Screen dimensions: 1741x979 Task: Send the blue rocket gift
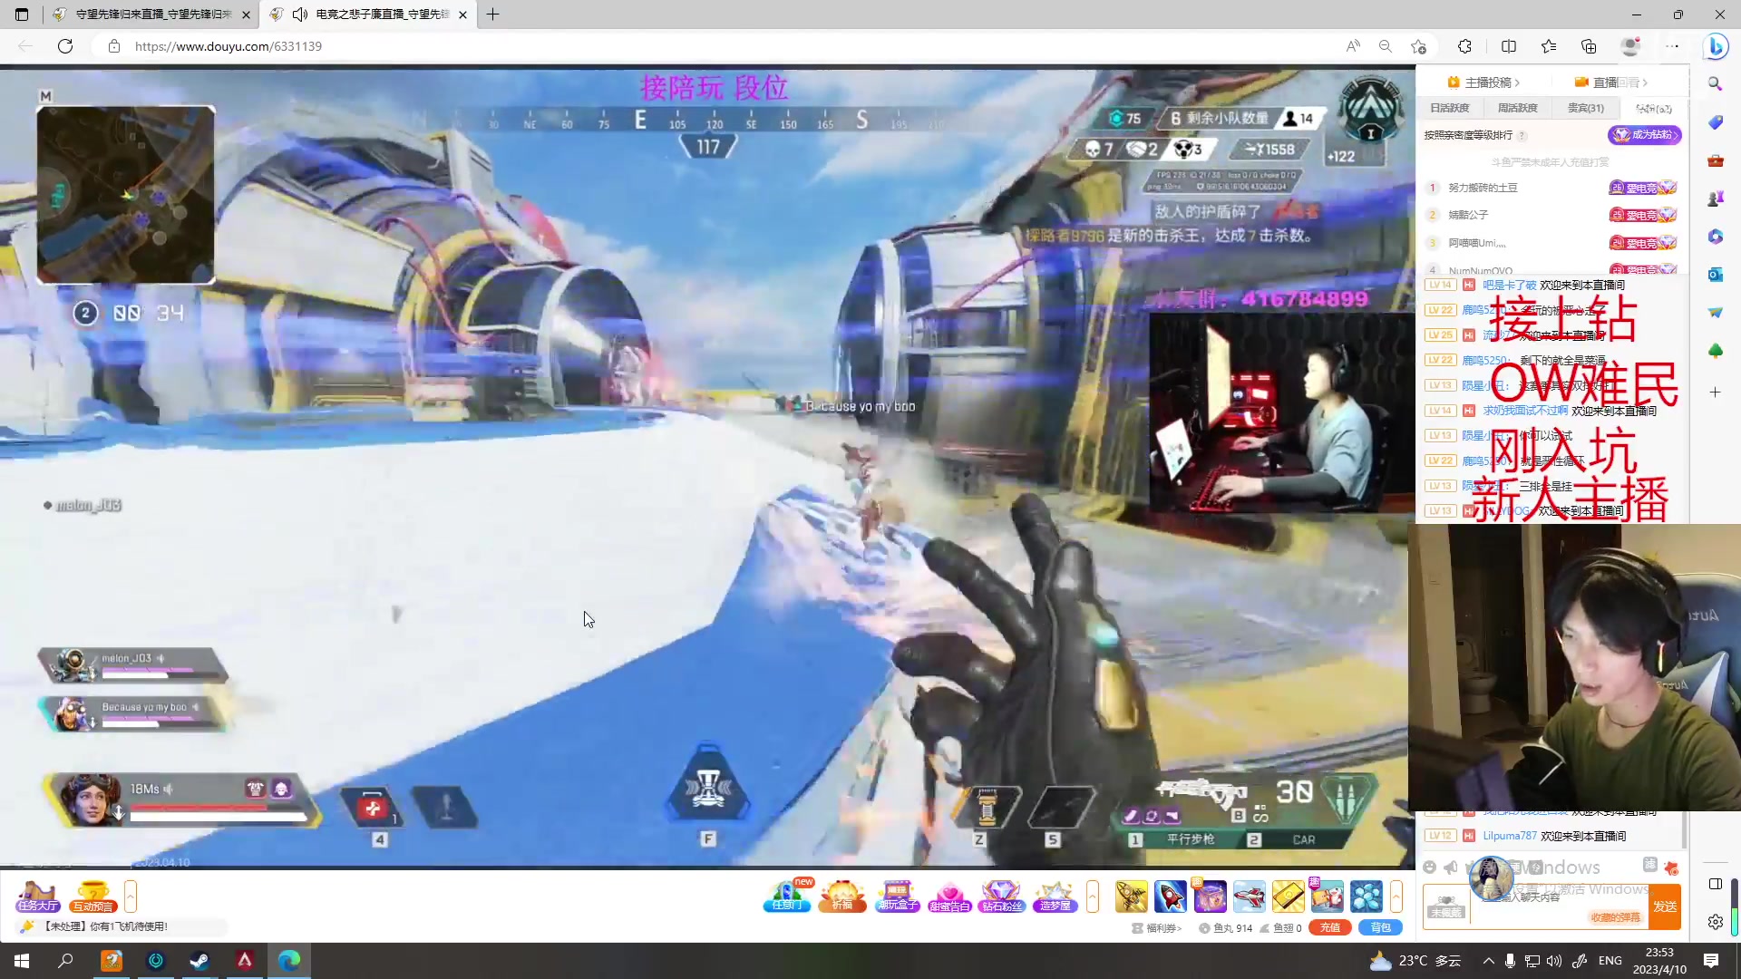click(x=1170, y=897)
